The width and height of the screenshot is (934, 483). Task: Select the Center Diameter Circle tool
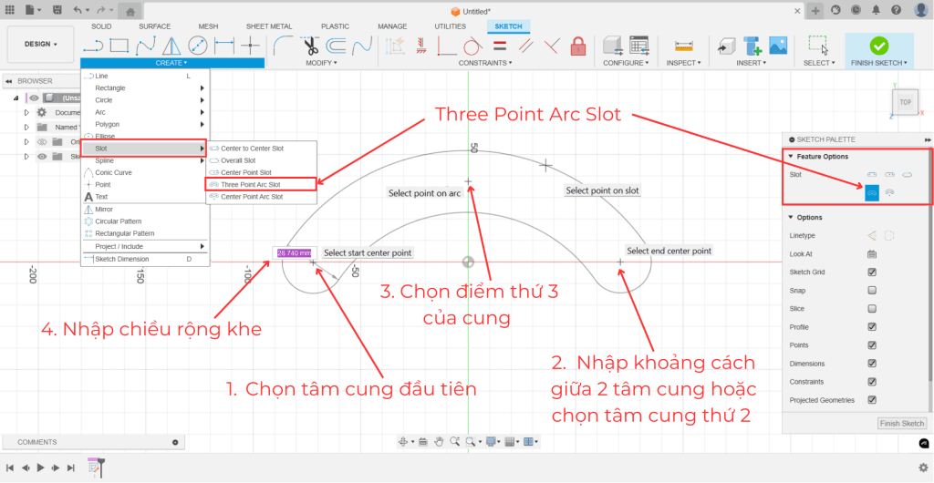198,46
